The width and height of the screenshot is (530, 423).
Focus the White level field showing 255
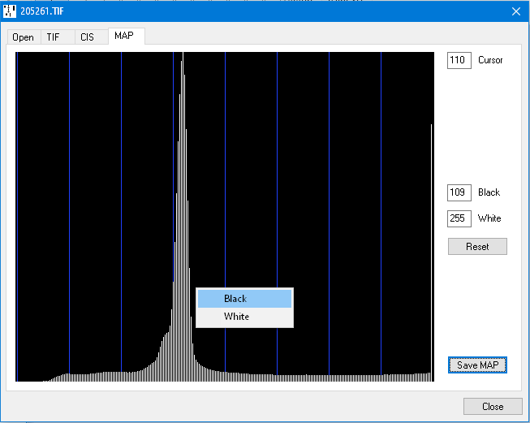459,218
